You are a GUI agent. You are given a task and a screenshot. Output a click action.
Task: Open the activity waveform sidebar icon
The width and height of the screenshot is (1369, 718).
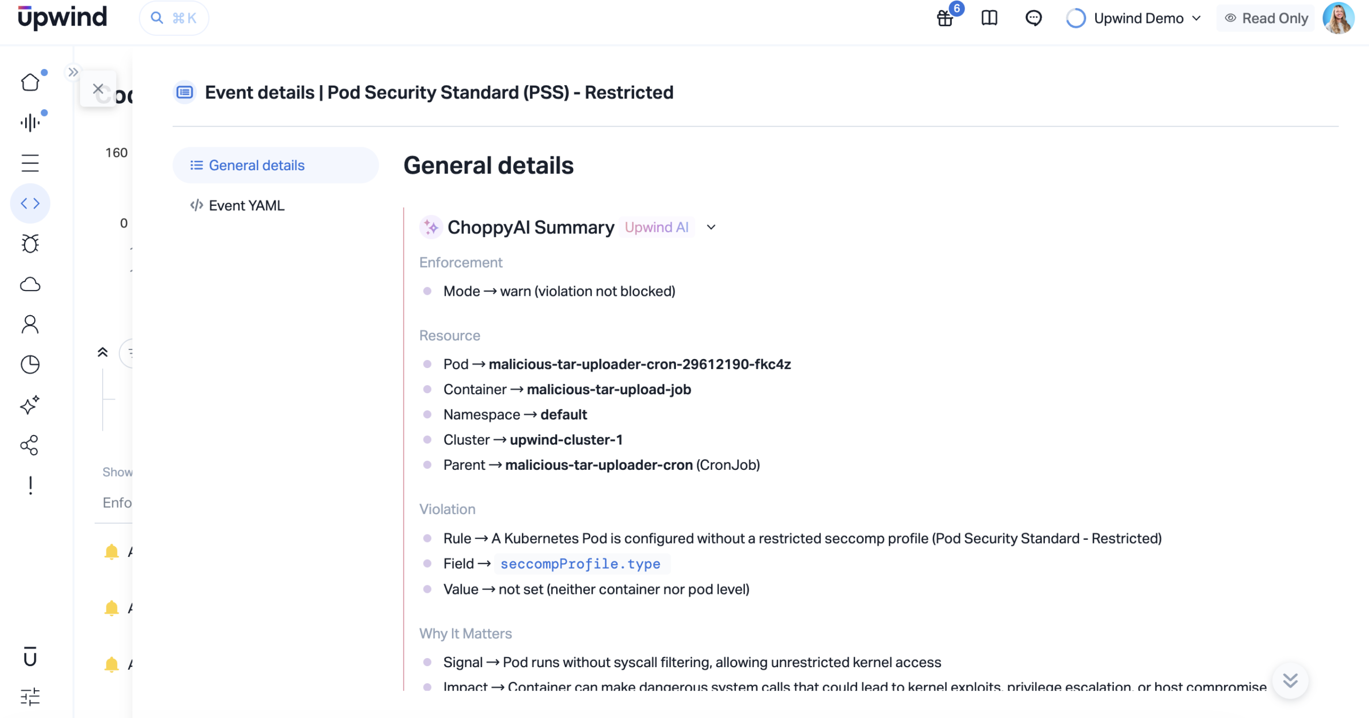(30, 123)
